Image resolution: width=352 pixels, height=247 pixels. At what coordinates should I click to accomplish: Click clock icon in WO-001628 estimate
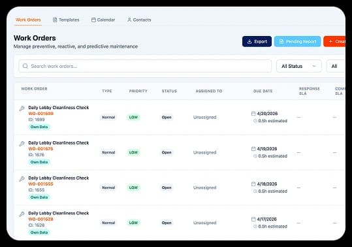pyautogui.click(x=255, y=227)
